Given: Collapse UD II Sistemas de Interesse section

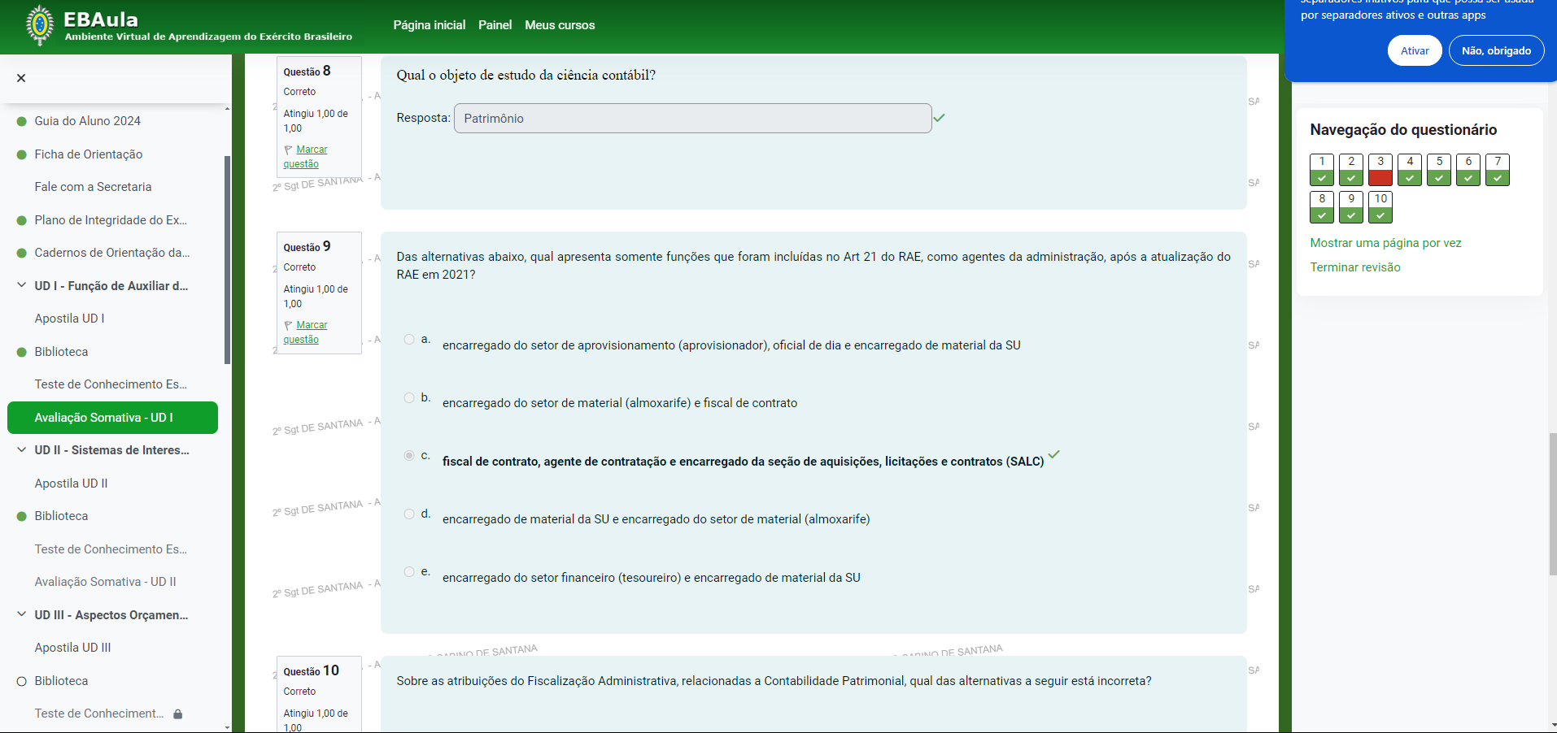Looking at the screenshot, I should 22,449.
